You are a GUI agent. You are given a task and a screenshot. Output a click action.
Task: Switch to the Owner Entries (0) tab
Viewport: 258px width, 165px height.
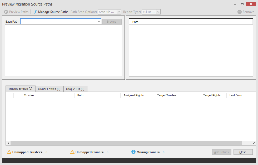pos(49,89)
